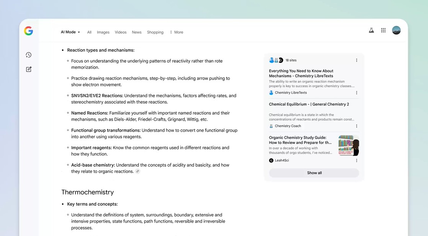The height and width of the screenshot is (236, 428).
Task: Click the Google logo icon
Action: pyautogui.click(x=28, y=31)
